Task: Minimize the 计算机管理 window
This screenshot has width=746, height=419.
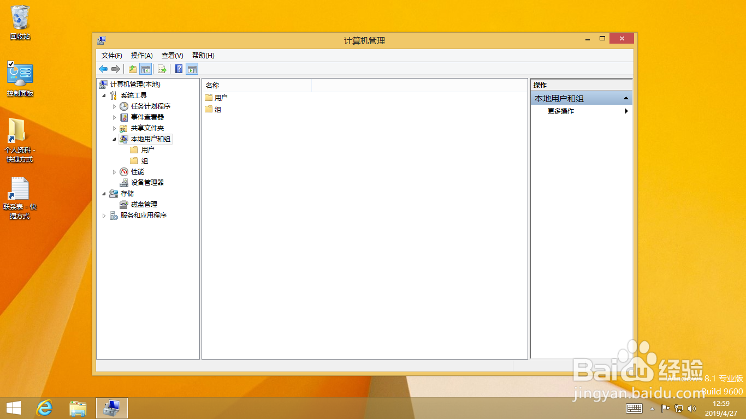Action: (x=588, y=39)
